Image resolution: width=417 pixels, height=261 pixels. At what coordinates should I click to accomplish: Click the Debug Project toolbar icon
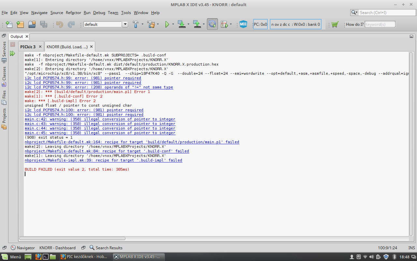(224, 24)
